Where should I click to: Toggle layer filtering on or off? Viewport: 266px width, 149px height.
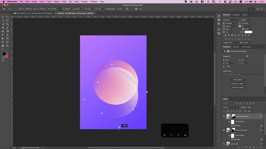(253, 103)
